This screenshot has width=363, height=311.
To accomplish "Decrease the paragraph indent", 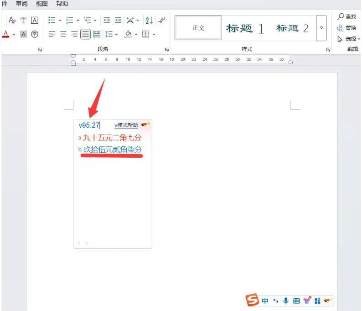I will (x=107, y=20).
